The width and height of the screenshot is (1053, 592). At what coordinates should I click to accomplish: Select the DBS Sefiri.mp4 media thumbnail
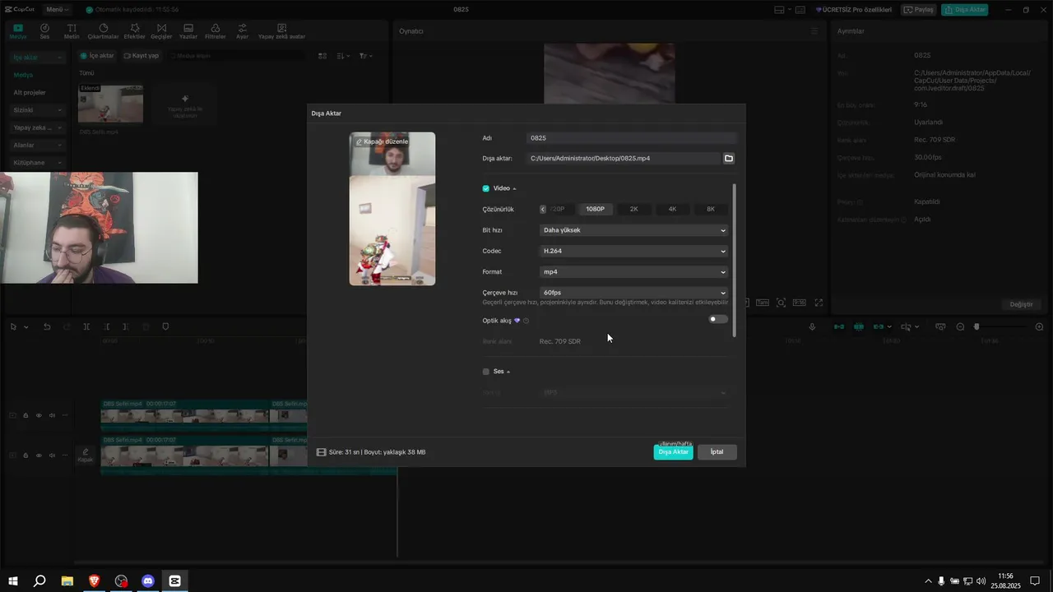(x=110, y=104)
